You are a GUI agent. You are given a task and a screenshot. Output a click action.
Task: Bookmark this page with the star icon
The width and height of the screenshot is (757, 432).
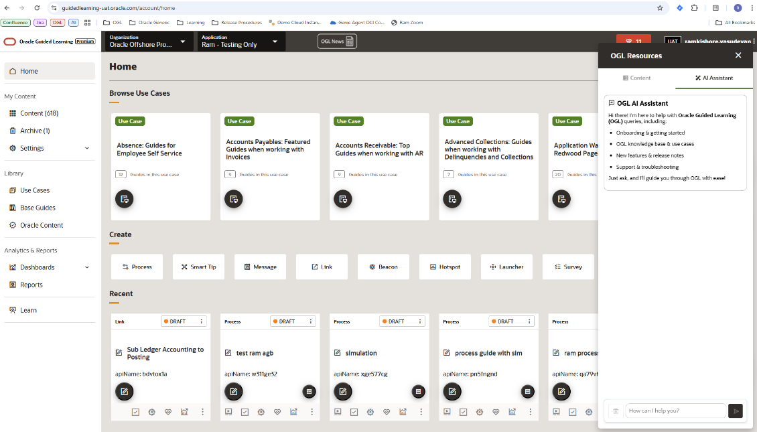pyautogui.click(x=660, y=8)
